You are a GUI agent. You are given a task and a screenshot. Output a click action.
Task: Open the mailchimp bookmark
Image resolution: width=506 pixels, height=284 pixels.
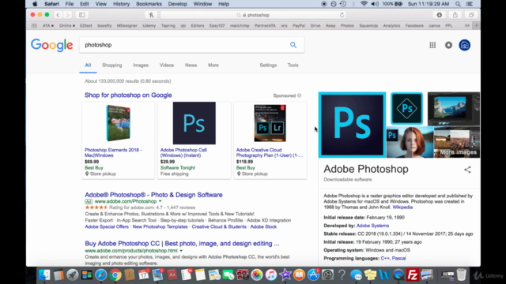pyautogui.click(x=240, y=25)
